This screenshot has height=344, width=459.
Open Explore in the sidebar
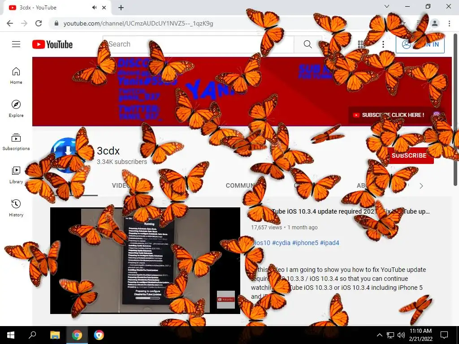[x=16, y=109]
